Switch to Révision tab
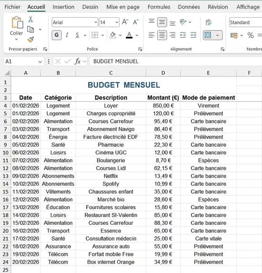Image resolution: width=262 pixels, height=273 pixels. click(x=218, y=7)
